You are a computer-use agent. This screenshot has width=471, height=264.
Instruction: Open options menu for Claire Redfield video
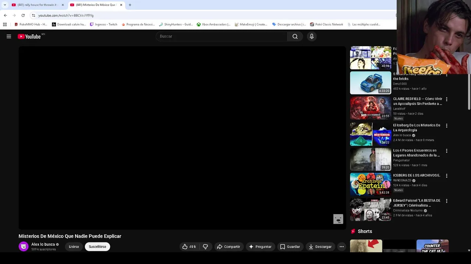447,99
